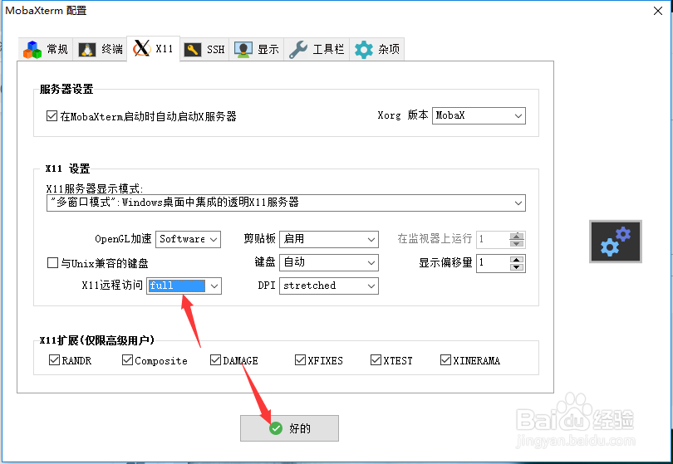The height and width of the screenshot is (464, 673).
Task: Open the DPI stretched dropdown
Action: 329,286
